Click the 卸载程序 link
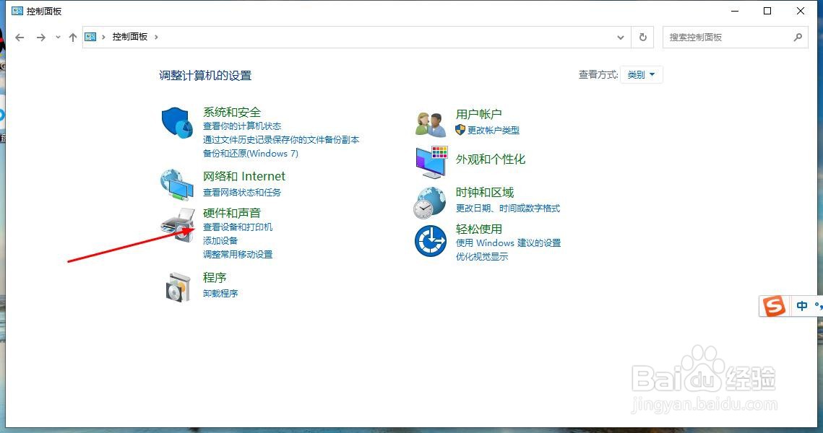The height and width of the screenshot is (433, 823). coord(221,293)
